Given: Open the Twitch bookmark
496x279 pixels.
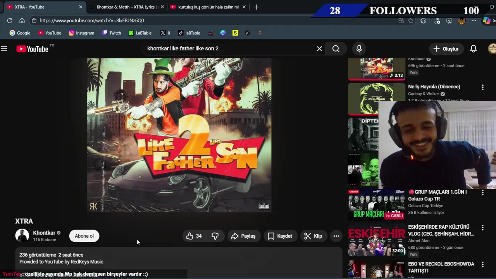Looking at the screenshot, I should pyautogui.click(x=112, y=33).
